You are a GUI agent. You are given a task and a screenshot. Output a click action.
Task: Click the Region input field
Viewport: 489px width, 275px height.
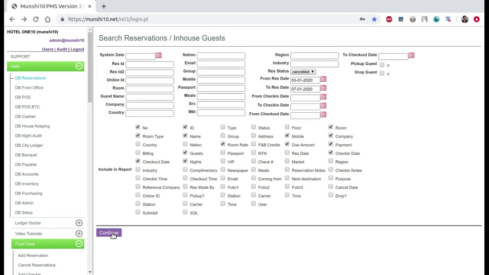pyautogui.click(x=314, y=56)
